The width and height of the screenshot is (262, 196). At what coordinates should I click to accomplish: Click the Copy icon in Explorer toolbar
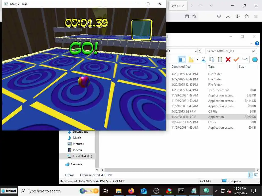(212, 59)
